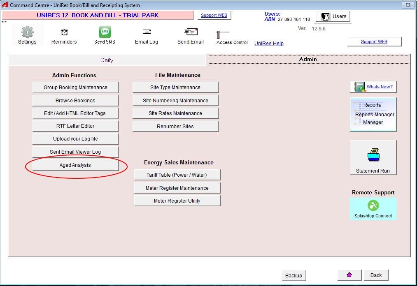Open the Email Log envelope icon
Viewport: 417px width, 286px height.
click(147, 32)
